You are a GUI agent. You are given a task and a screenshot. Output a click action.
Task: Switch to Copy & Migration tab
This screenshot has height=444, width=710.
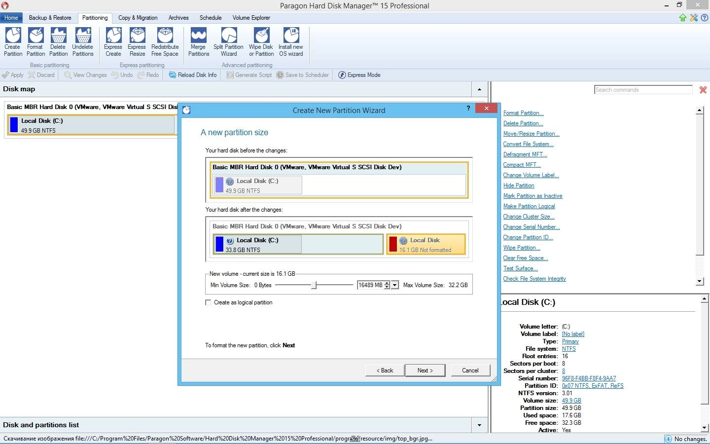(x=138, y=18)
